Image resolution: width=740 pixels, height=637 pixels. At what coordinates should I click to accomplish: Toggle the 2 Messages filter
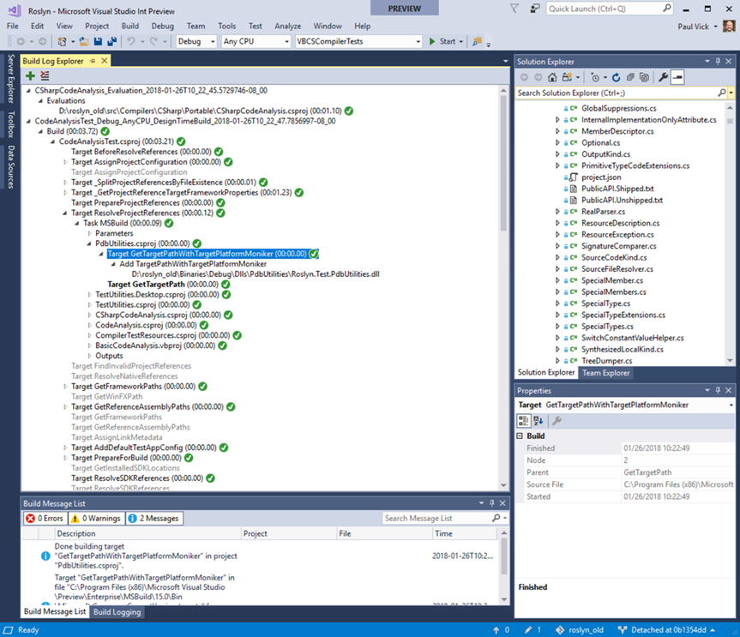click(x=154, y=519)
